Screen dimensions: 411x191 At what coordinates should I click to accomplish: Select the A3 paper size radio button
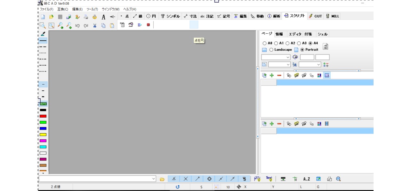pos(299,43)
